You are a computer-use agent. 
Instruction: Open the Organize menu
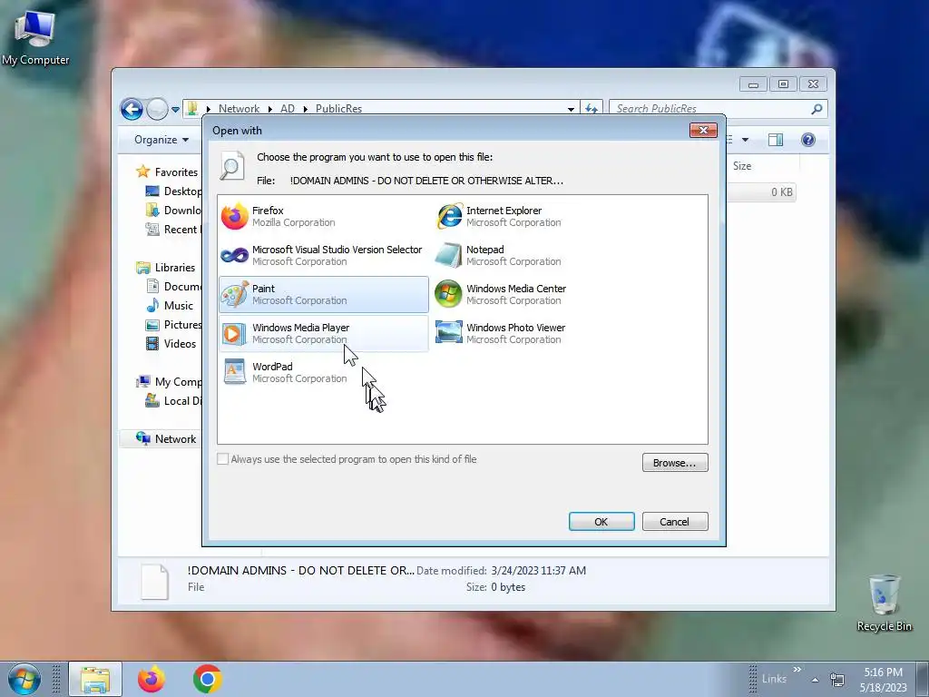[161, 139]
